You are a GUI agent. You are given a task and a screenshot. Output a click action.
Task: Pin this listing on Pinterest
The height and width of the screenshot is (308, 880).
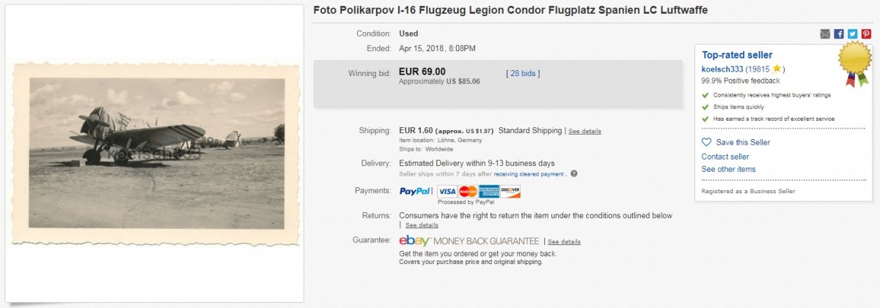(x=866, y=34)
